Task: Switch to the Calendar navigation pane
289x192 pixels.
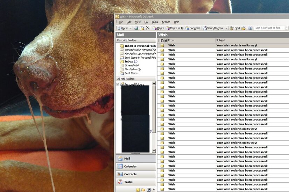Action: tap(136, 166)
